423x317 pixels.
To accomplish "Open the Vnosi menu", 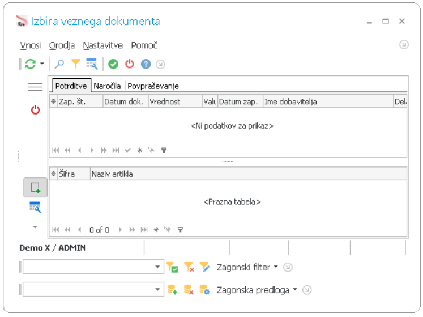I will coord(31,45).
